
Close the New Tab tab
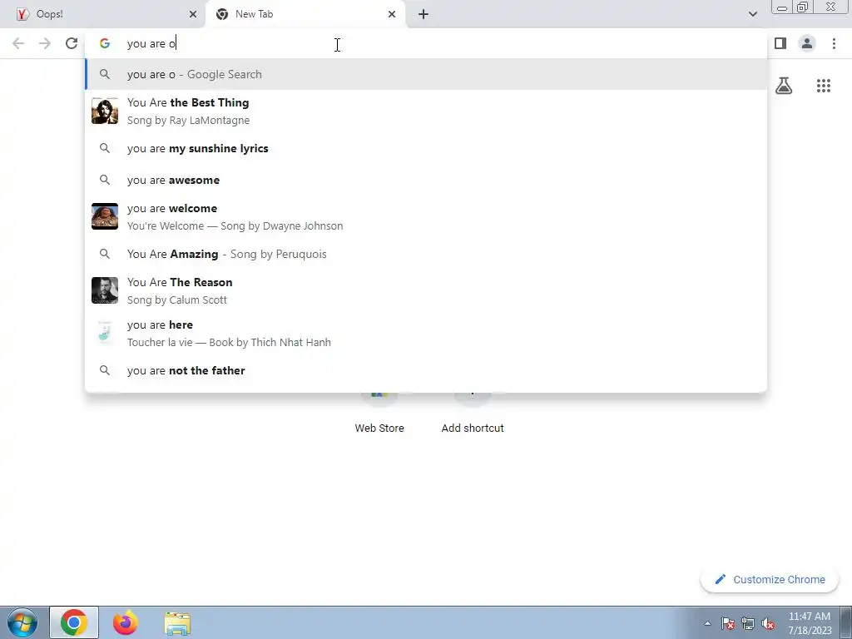392,15
